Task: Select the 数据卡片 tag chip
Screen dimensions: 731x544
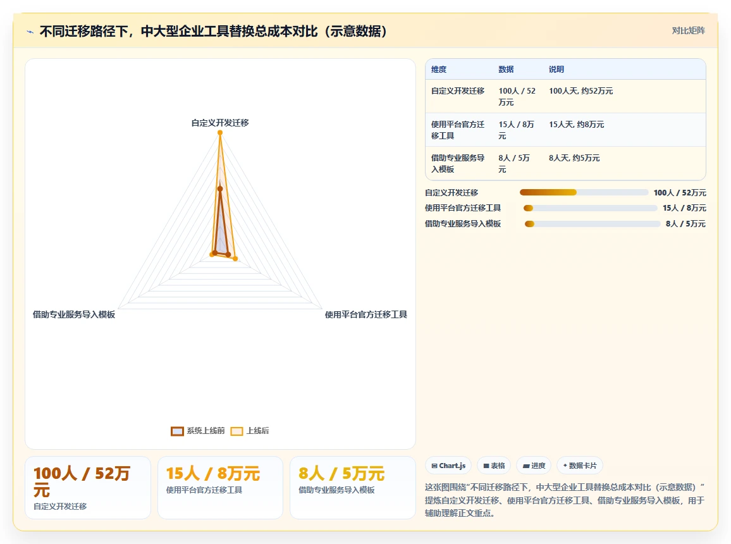Action: pyautogui.click(x=580, y=466)
